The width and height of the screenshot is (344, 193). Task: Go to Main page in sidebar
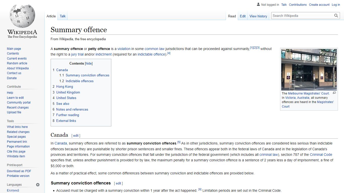(x=14, y=49)
